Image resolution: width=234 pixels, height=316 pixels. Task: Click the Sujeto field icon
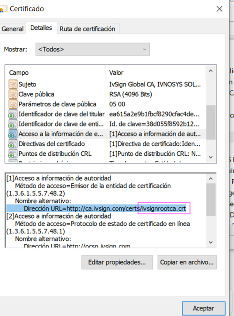pos(13,84)
